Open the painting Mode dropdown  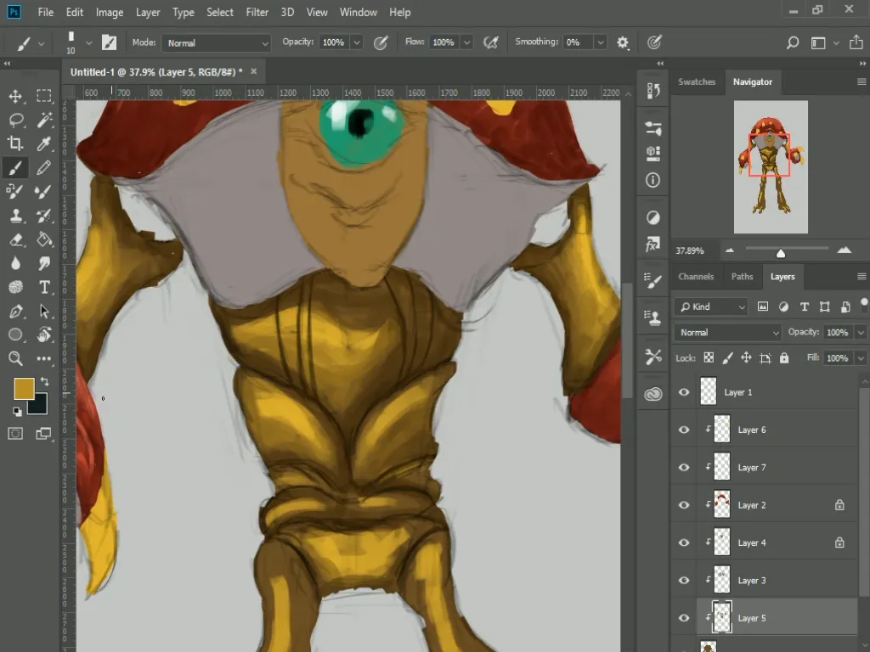click(216, 43)
